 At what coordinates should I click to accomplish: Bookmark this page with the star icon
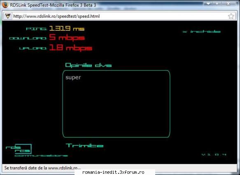(231, 16)
